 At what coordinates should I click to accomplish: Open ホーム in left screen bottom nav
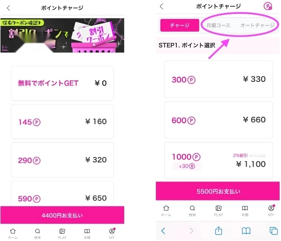(13, 233)
